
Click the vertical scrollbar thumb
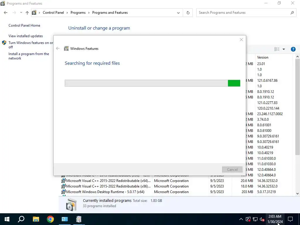[297, 107]
